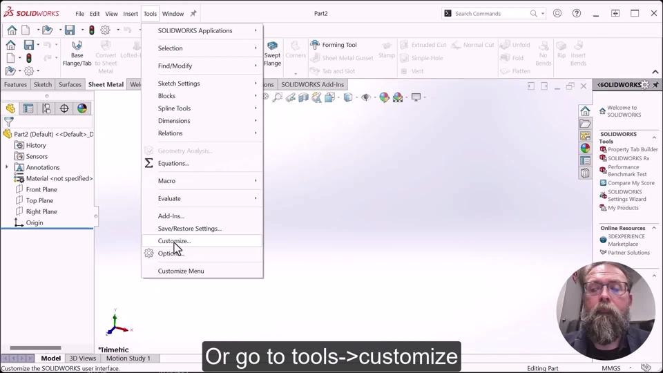The height and width of the screenshot is (373, 663).
Task: Switch to the Sketch tab
Action: coord(43,84)
